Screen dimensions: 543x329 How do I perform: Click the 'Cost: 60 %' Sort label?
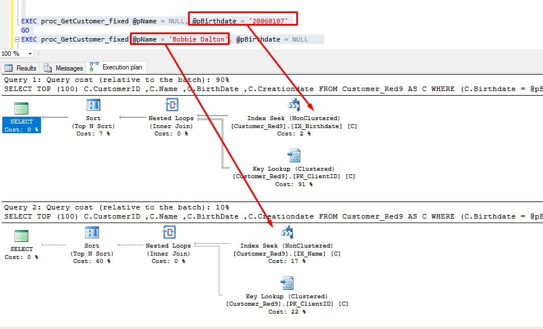(x=92, y=261)
